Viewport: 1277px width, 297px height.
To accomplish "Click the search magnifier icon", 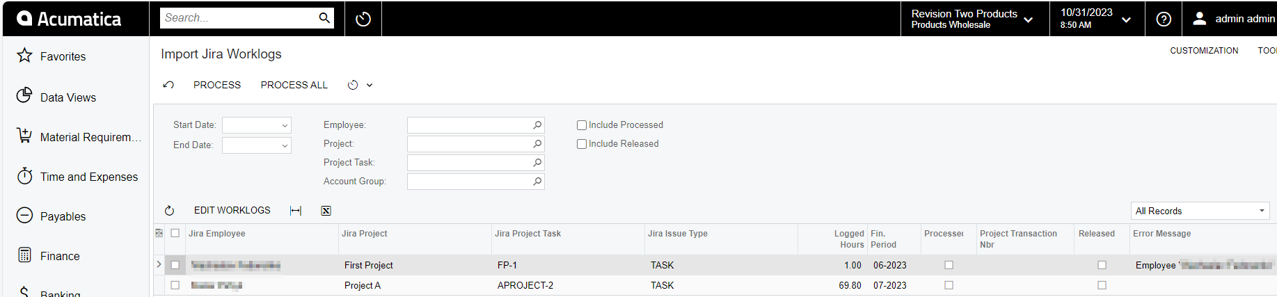I will pos(324,18).
